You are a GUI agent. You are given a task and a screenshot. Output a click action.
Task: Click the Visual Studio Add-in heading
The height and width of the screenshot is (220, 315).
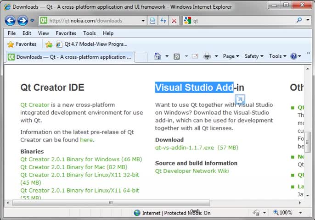199,88
